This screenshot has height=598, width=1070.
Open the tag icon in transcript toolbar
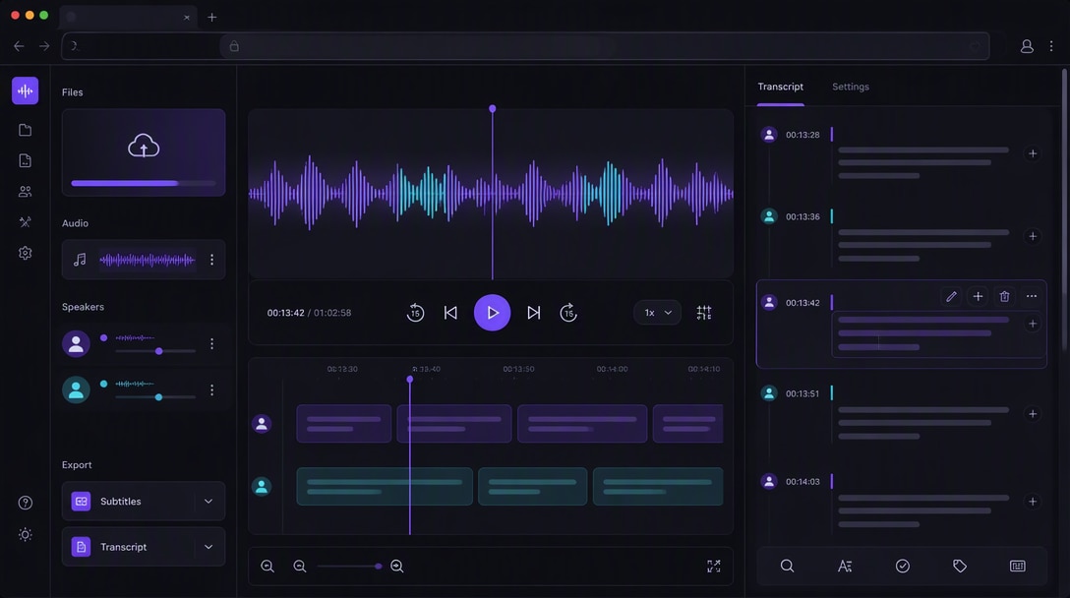[960, 566]
